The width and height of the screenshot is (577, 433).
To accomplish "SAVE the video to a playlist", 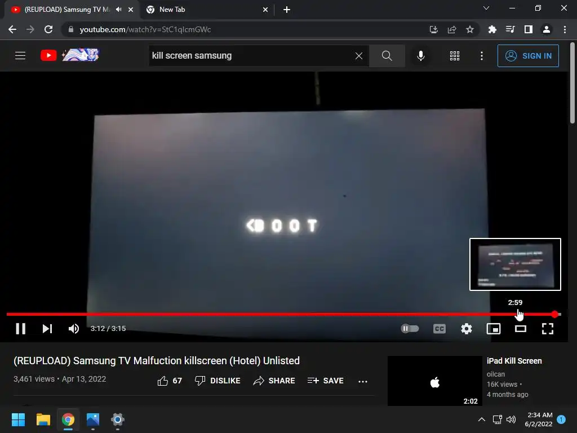I will (325, 381).
